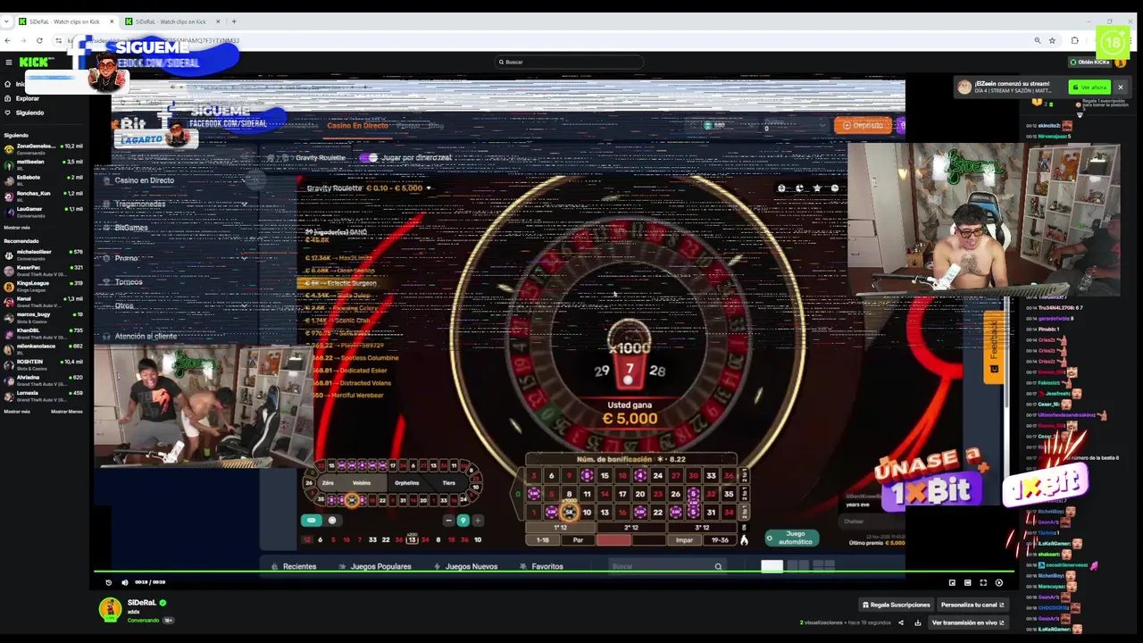Enter fullscreen on the clip player
The image size is (1143, 643).
(983, 582)
